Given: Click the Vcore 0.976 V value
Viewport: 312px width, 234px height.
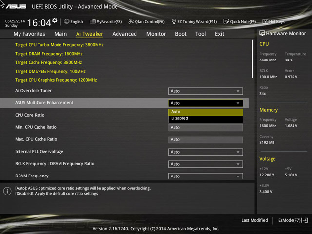Looking at the screenshot, I should click(291, 77).
